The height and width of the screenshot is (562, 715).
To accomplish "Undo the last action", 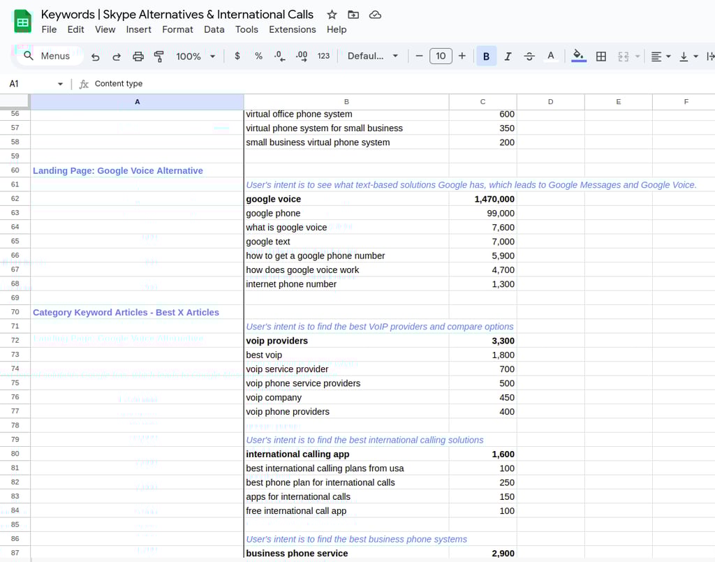I will 95,57.
